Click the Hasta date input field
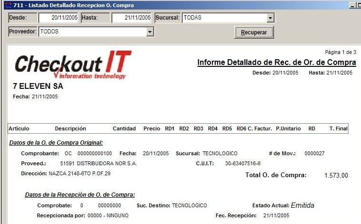 pos(131,18)
